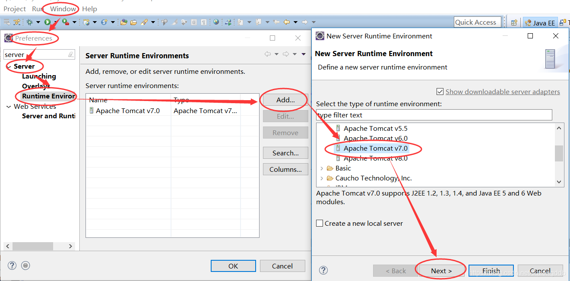
Task: Click the Open Perspective icon
Action: coord(514,23)
